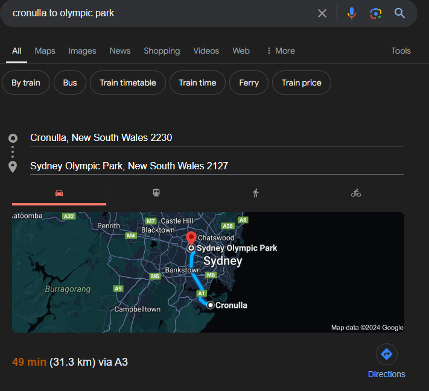The image size is (429, 391).
Task: Select the public transit travel mode
Action: click(x=156, y=193)
